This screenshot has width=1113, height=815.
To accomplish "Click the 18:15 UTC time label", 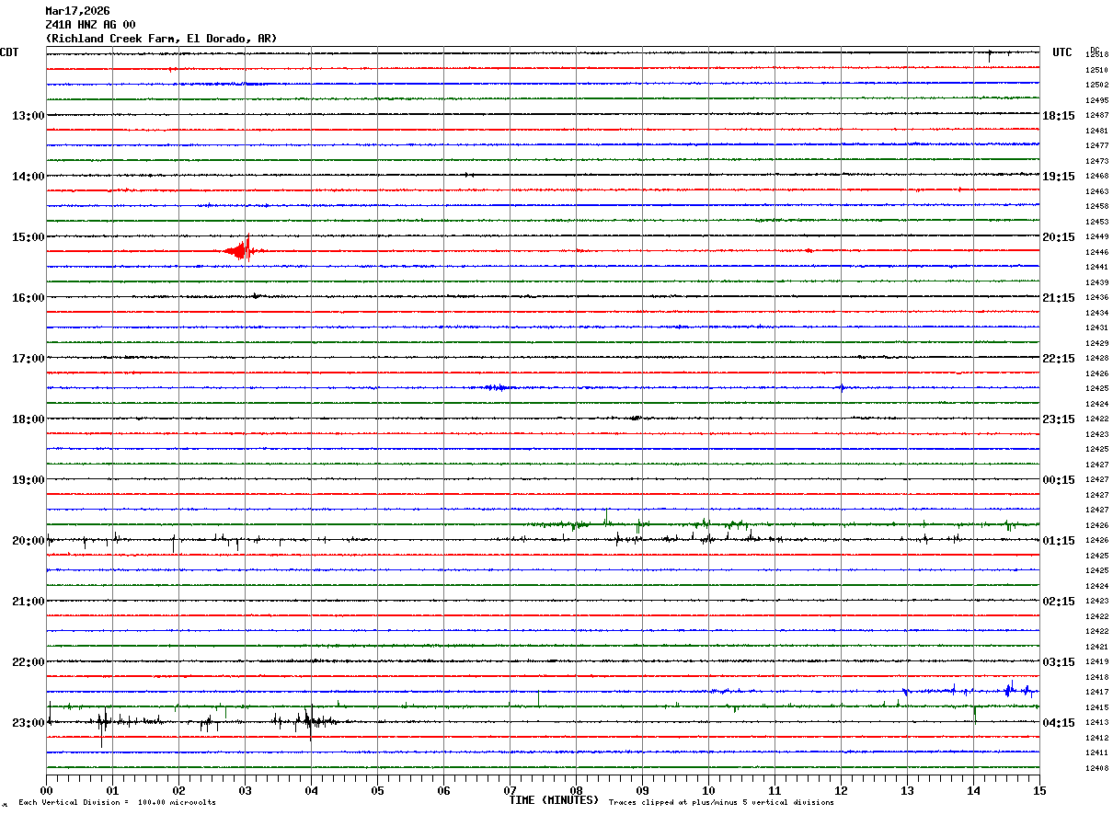I will pos(1059,116).
